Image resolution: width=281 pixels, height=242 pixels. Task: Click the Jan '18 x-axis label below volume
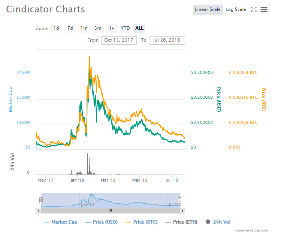coord(77,180)
